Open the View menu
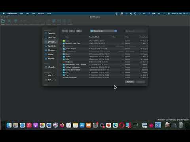 33,13
